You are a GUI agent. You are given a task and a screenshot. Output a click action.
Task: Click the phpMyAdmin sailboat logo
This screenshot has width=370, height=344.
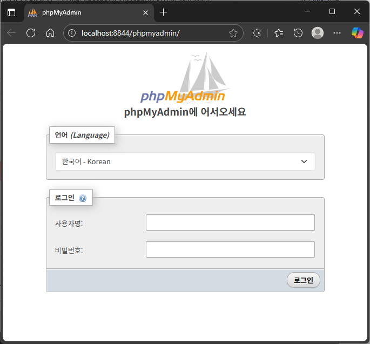[185, 77]
